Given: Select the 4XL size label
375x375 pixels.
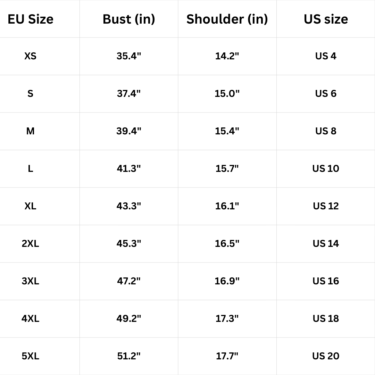Looking at the screenshot, I should coord(31,318).
